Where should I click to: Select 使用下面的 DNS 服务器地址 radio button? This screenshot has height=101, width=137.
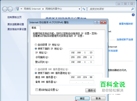point(36,73)
